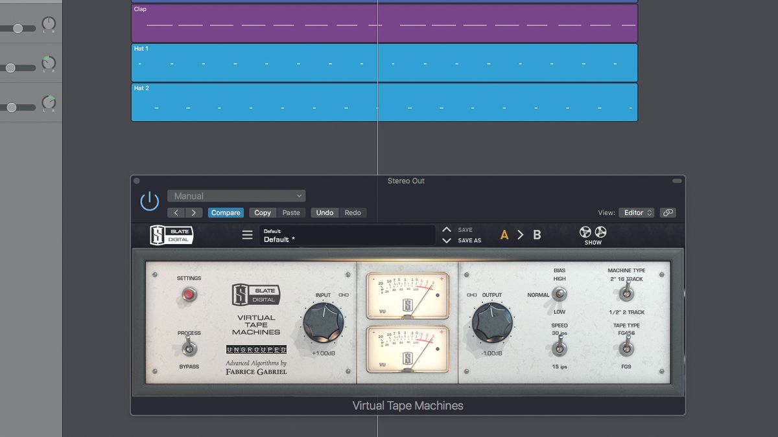This screenshot has height=437, width=778.
Task: Open the Manual preset dropdown
Action: [236, 196]
